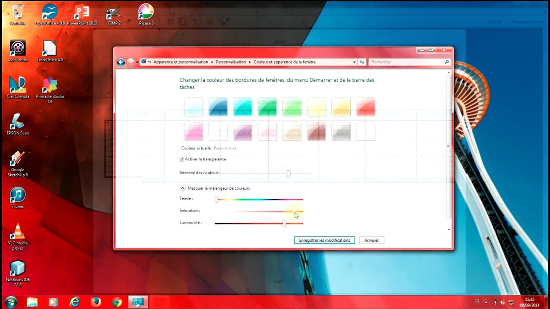Viewport: 550px width, 309px height.
Task: Choose the light sky-blue color swatch
Action: 194,107
